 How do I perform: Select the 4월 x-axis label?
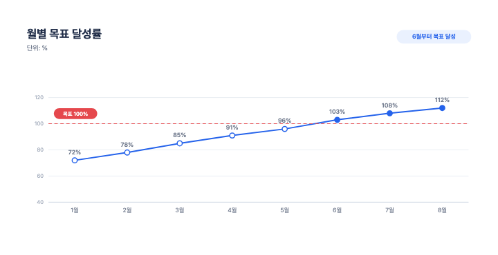click(x=232, y=210)
